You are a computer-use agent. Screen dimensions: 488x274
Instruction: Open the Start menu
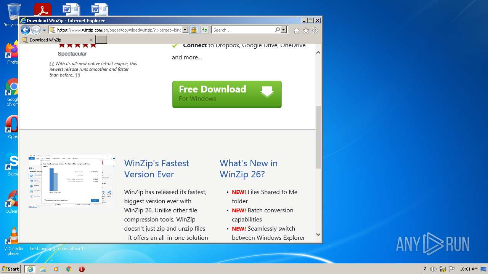pos(10,269)
